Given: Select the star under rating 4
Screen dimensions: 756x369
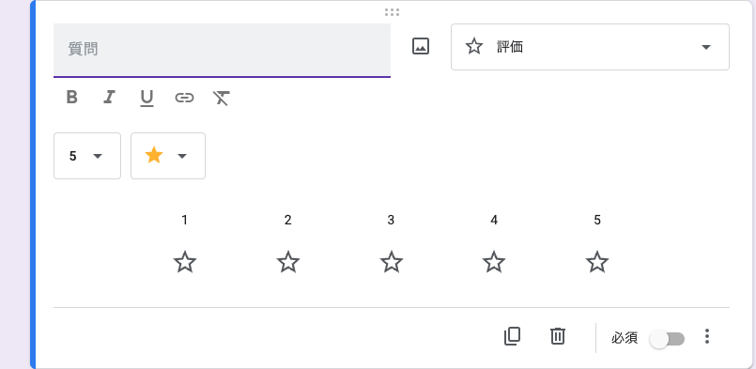Looking at the screenshot, I should [x=494, y=262].
